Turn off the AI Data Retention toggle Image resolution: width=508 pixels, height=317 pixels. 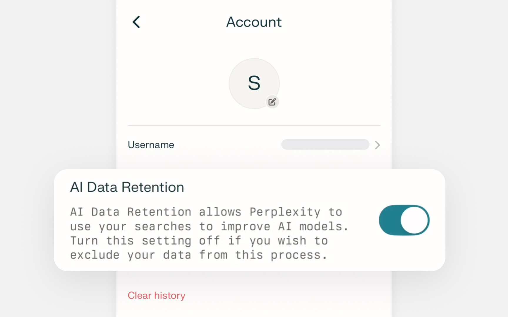pos(404,220)
